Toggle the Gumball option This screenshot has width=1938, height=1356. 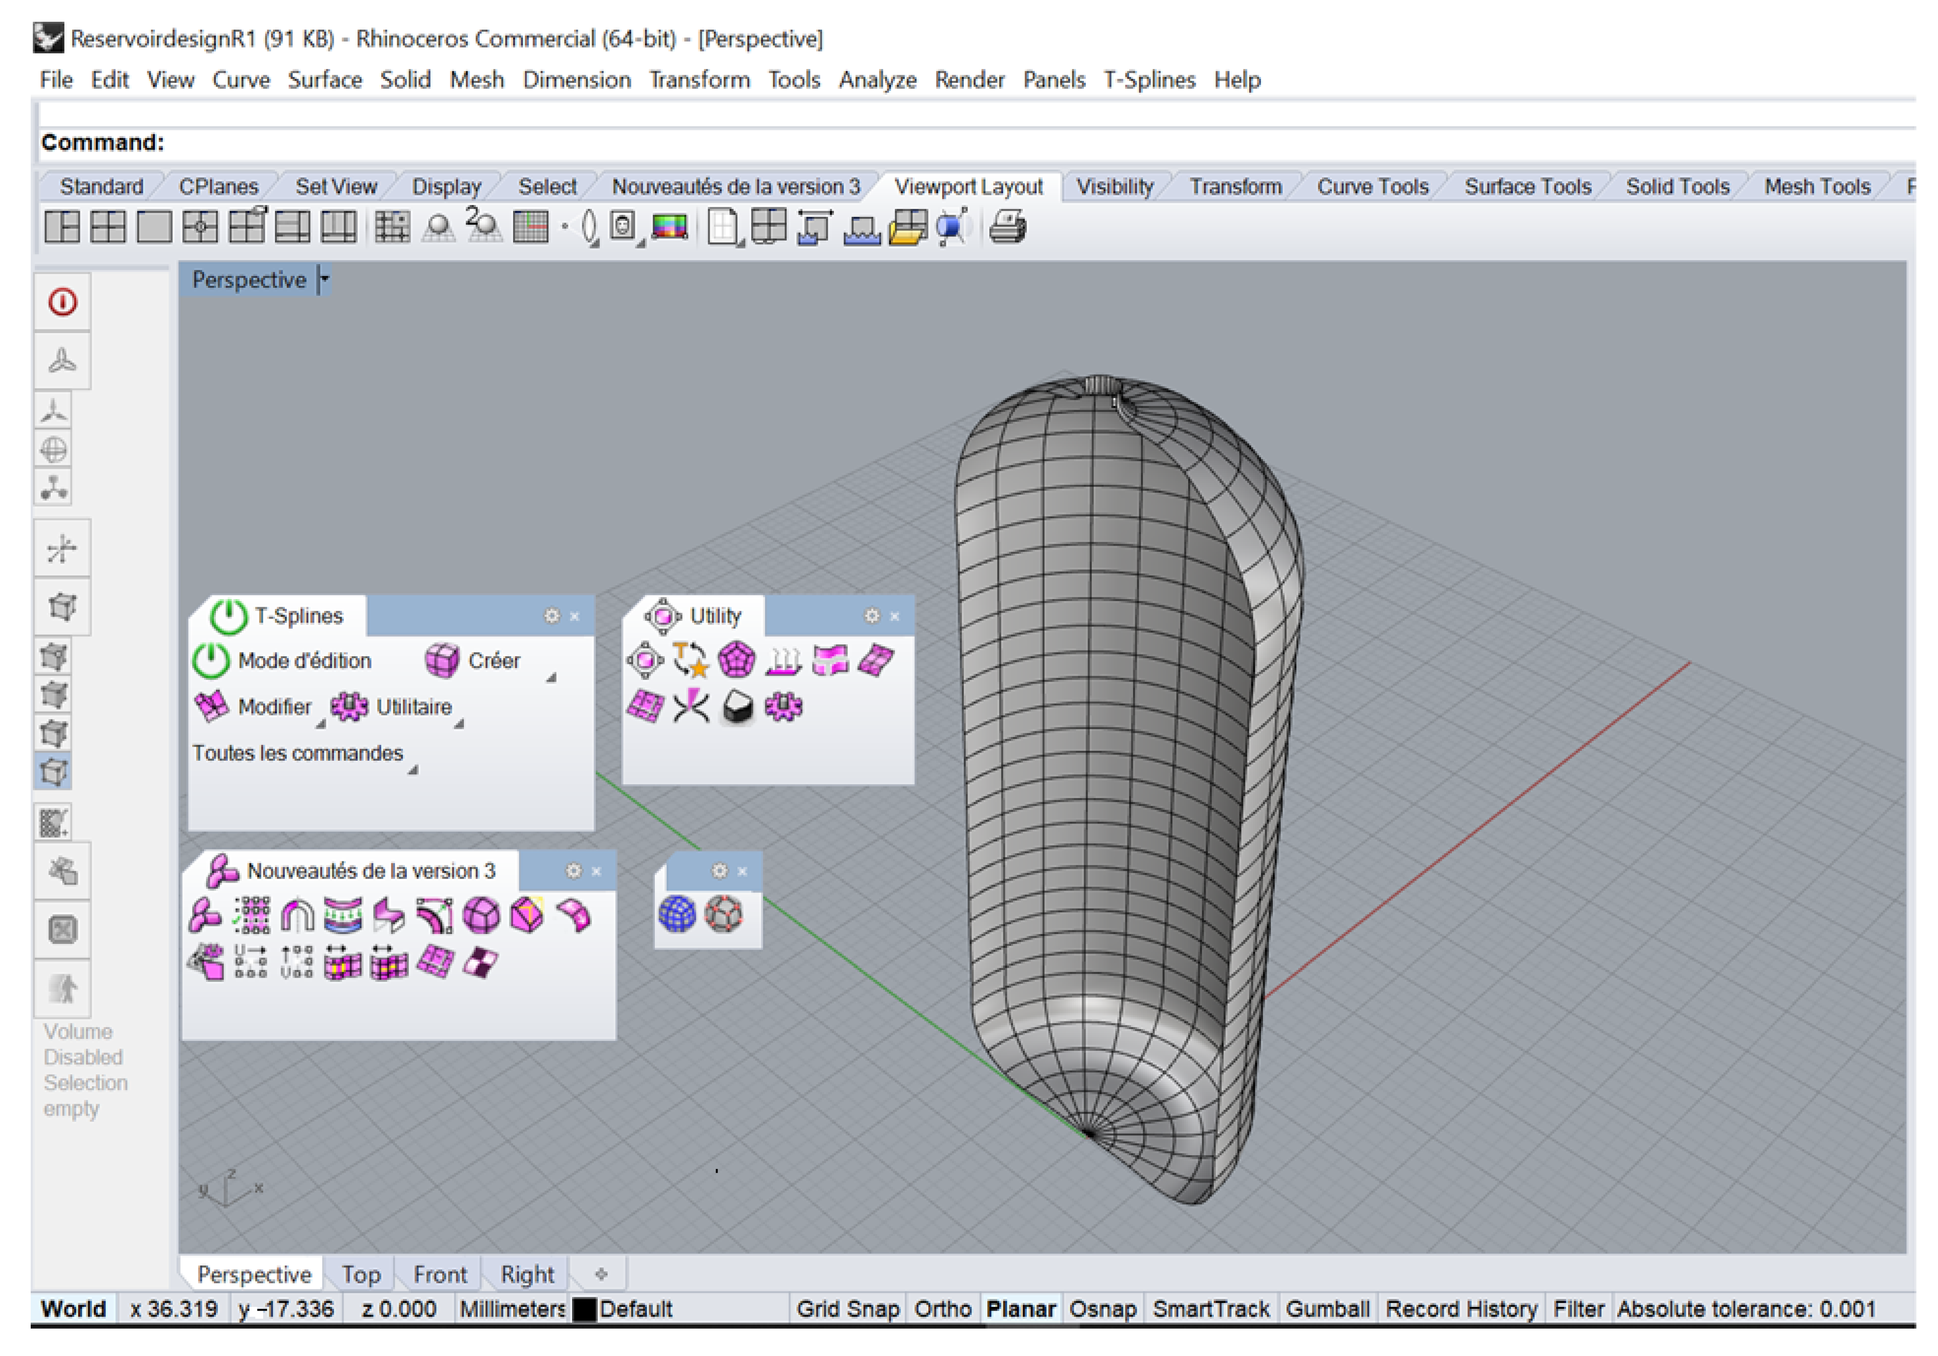[1327, 1309]
